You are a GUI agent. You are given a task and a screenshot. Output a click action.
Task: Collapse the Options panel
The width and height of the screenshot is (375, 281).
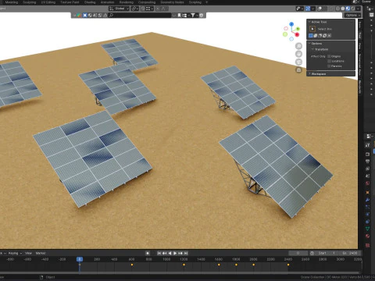click(309, 43)
